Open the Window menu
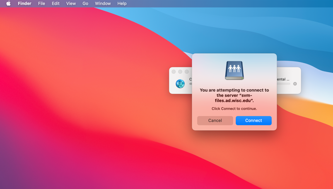The image size is (333, 189). click(103, 4)
